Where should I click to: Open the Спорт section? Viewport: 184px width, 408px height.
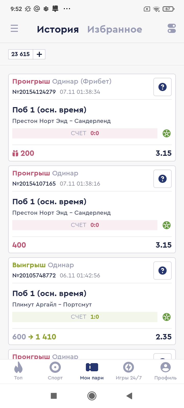click(55, 371)
